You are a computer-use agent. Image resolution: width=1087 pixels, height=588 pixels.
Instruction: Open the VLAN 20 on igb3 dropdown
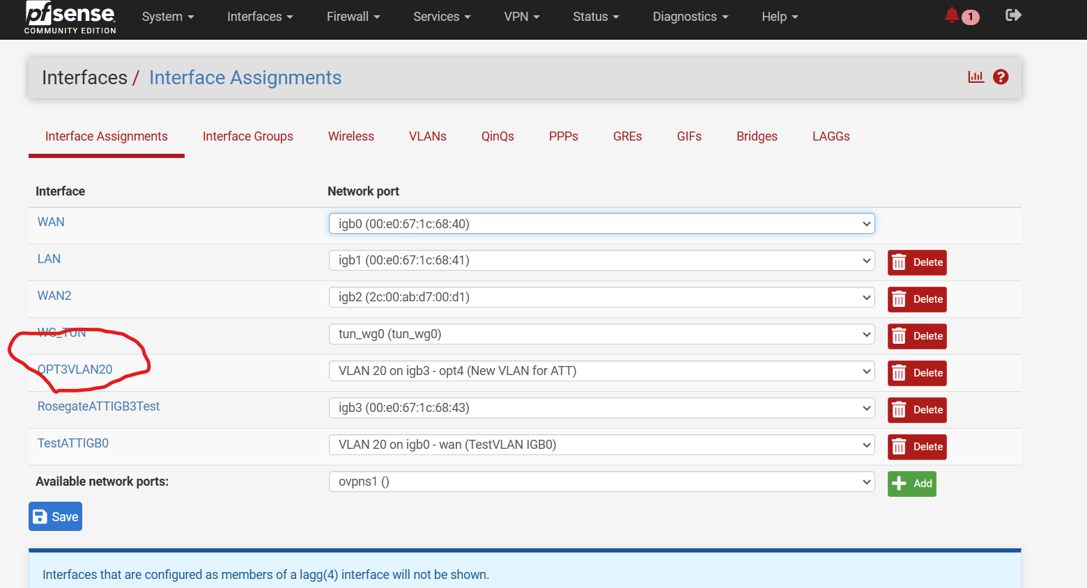tap(602, 371)
